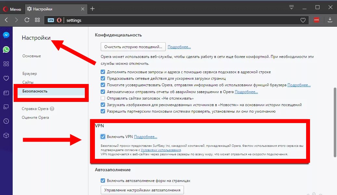Toggle Дополнять поисковые запросы checkbox
The height and width of the screenshot is (195, 337).
click(x=103, y=72)
